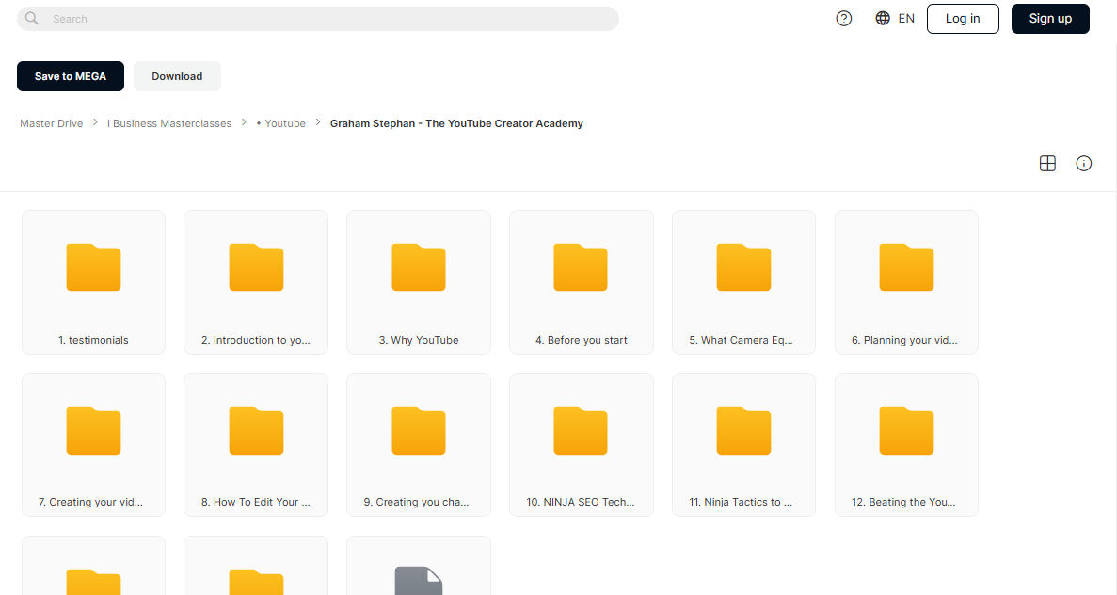Click the Graham Stephan YouTube Creator Academy breadcrumb
Image resolution: width=1117 pixels, height=595 pixels.
pyautogui.click(x=456, y=123)
